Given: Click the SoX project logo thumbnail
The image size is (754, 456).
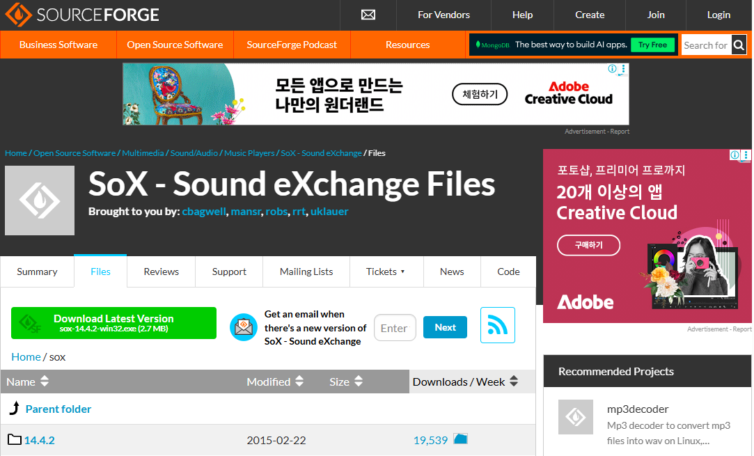Looking at the screenshot, I should point(40,201).
